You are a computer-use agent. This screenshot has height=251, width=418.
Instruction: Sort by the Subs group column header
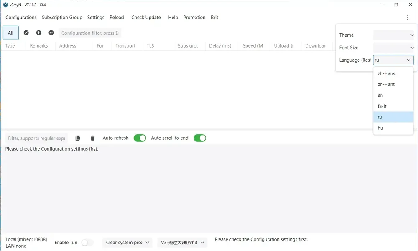pos(189,46)
